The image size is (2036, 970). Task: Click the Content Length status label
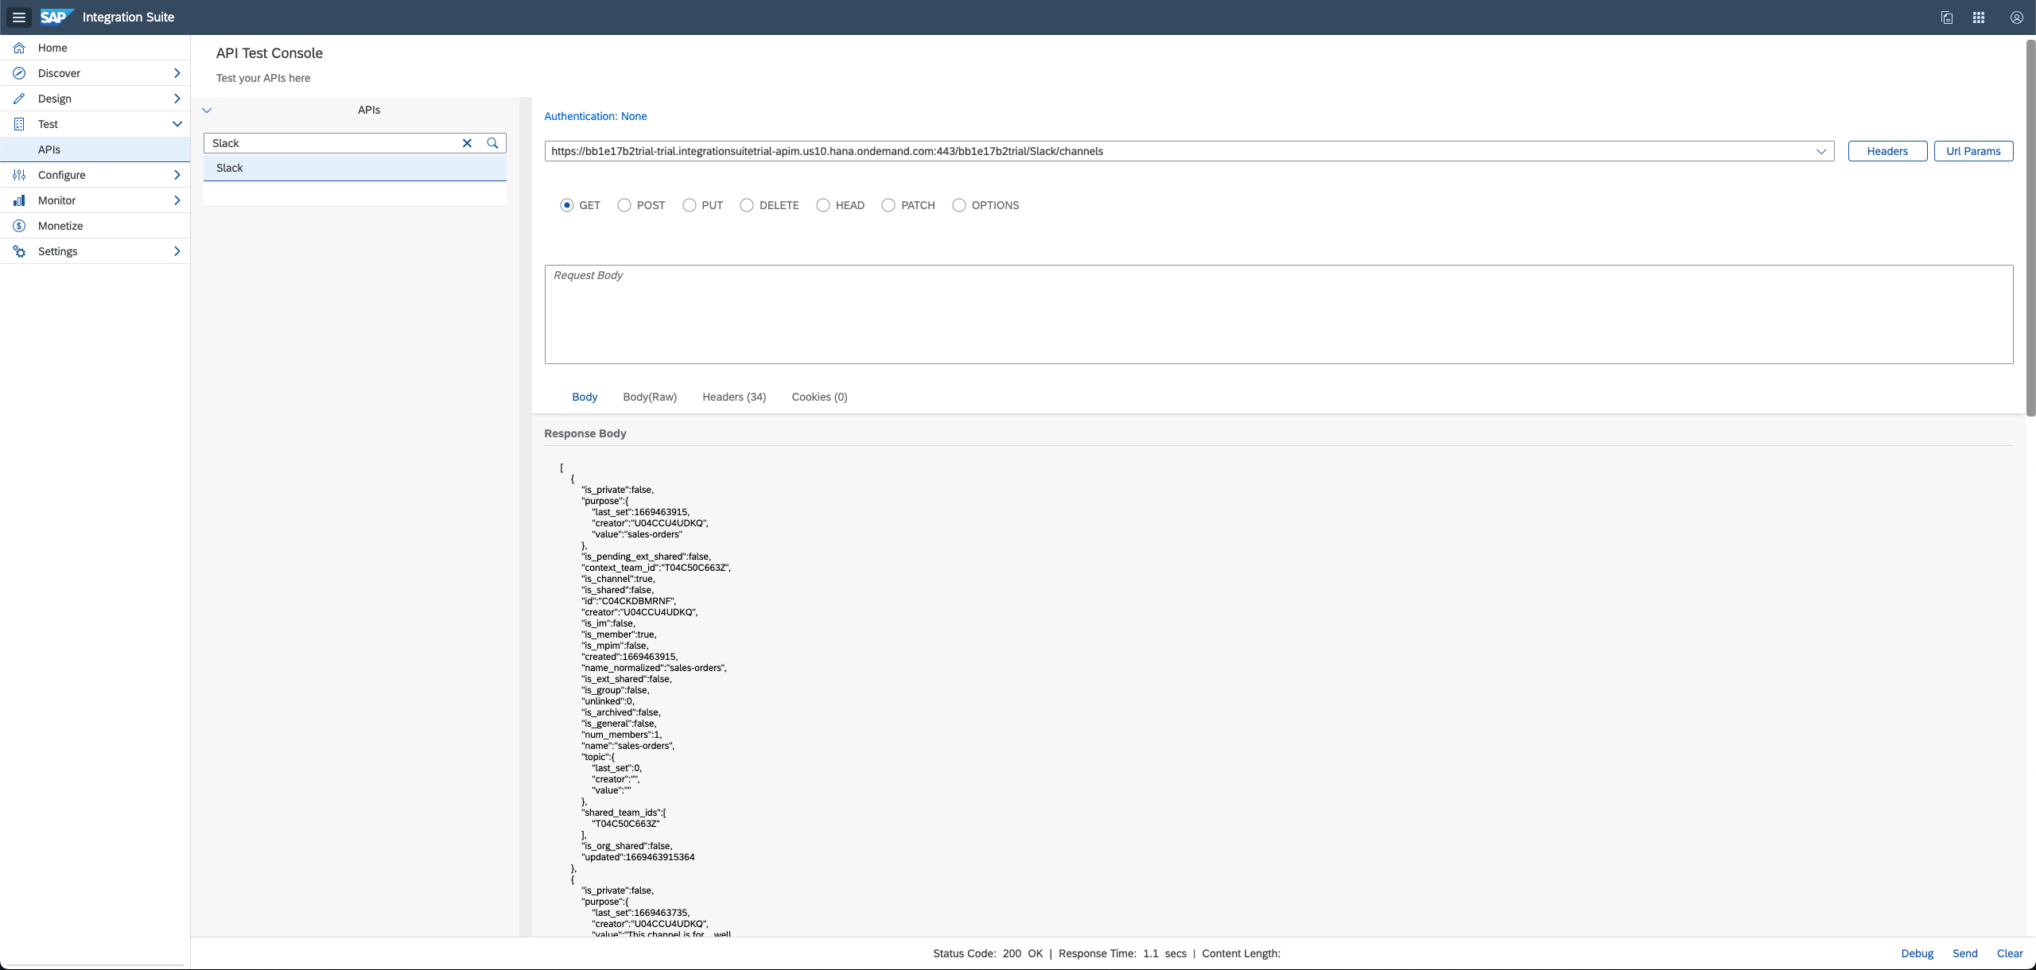click(1241, 953)
